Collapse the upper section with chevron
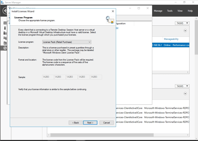 (185, 31)
